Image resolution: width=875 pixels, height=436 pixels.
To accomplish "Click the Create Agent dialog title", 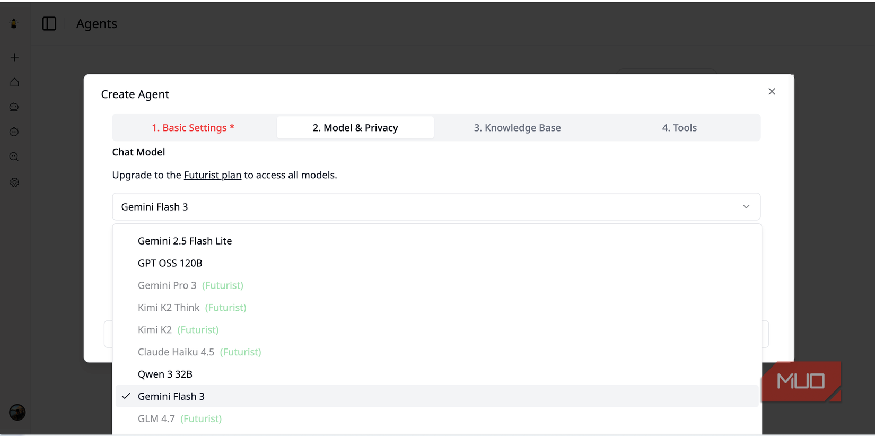I will pyautogui.click(x=135, y=94).
